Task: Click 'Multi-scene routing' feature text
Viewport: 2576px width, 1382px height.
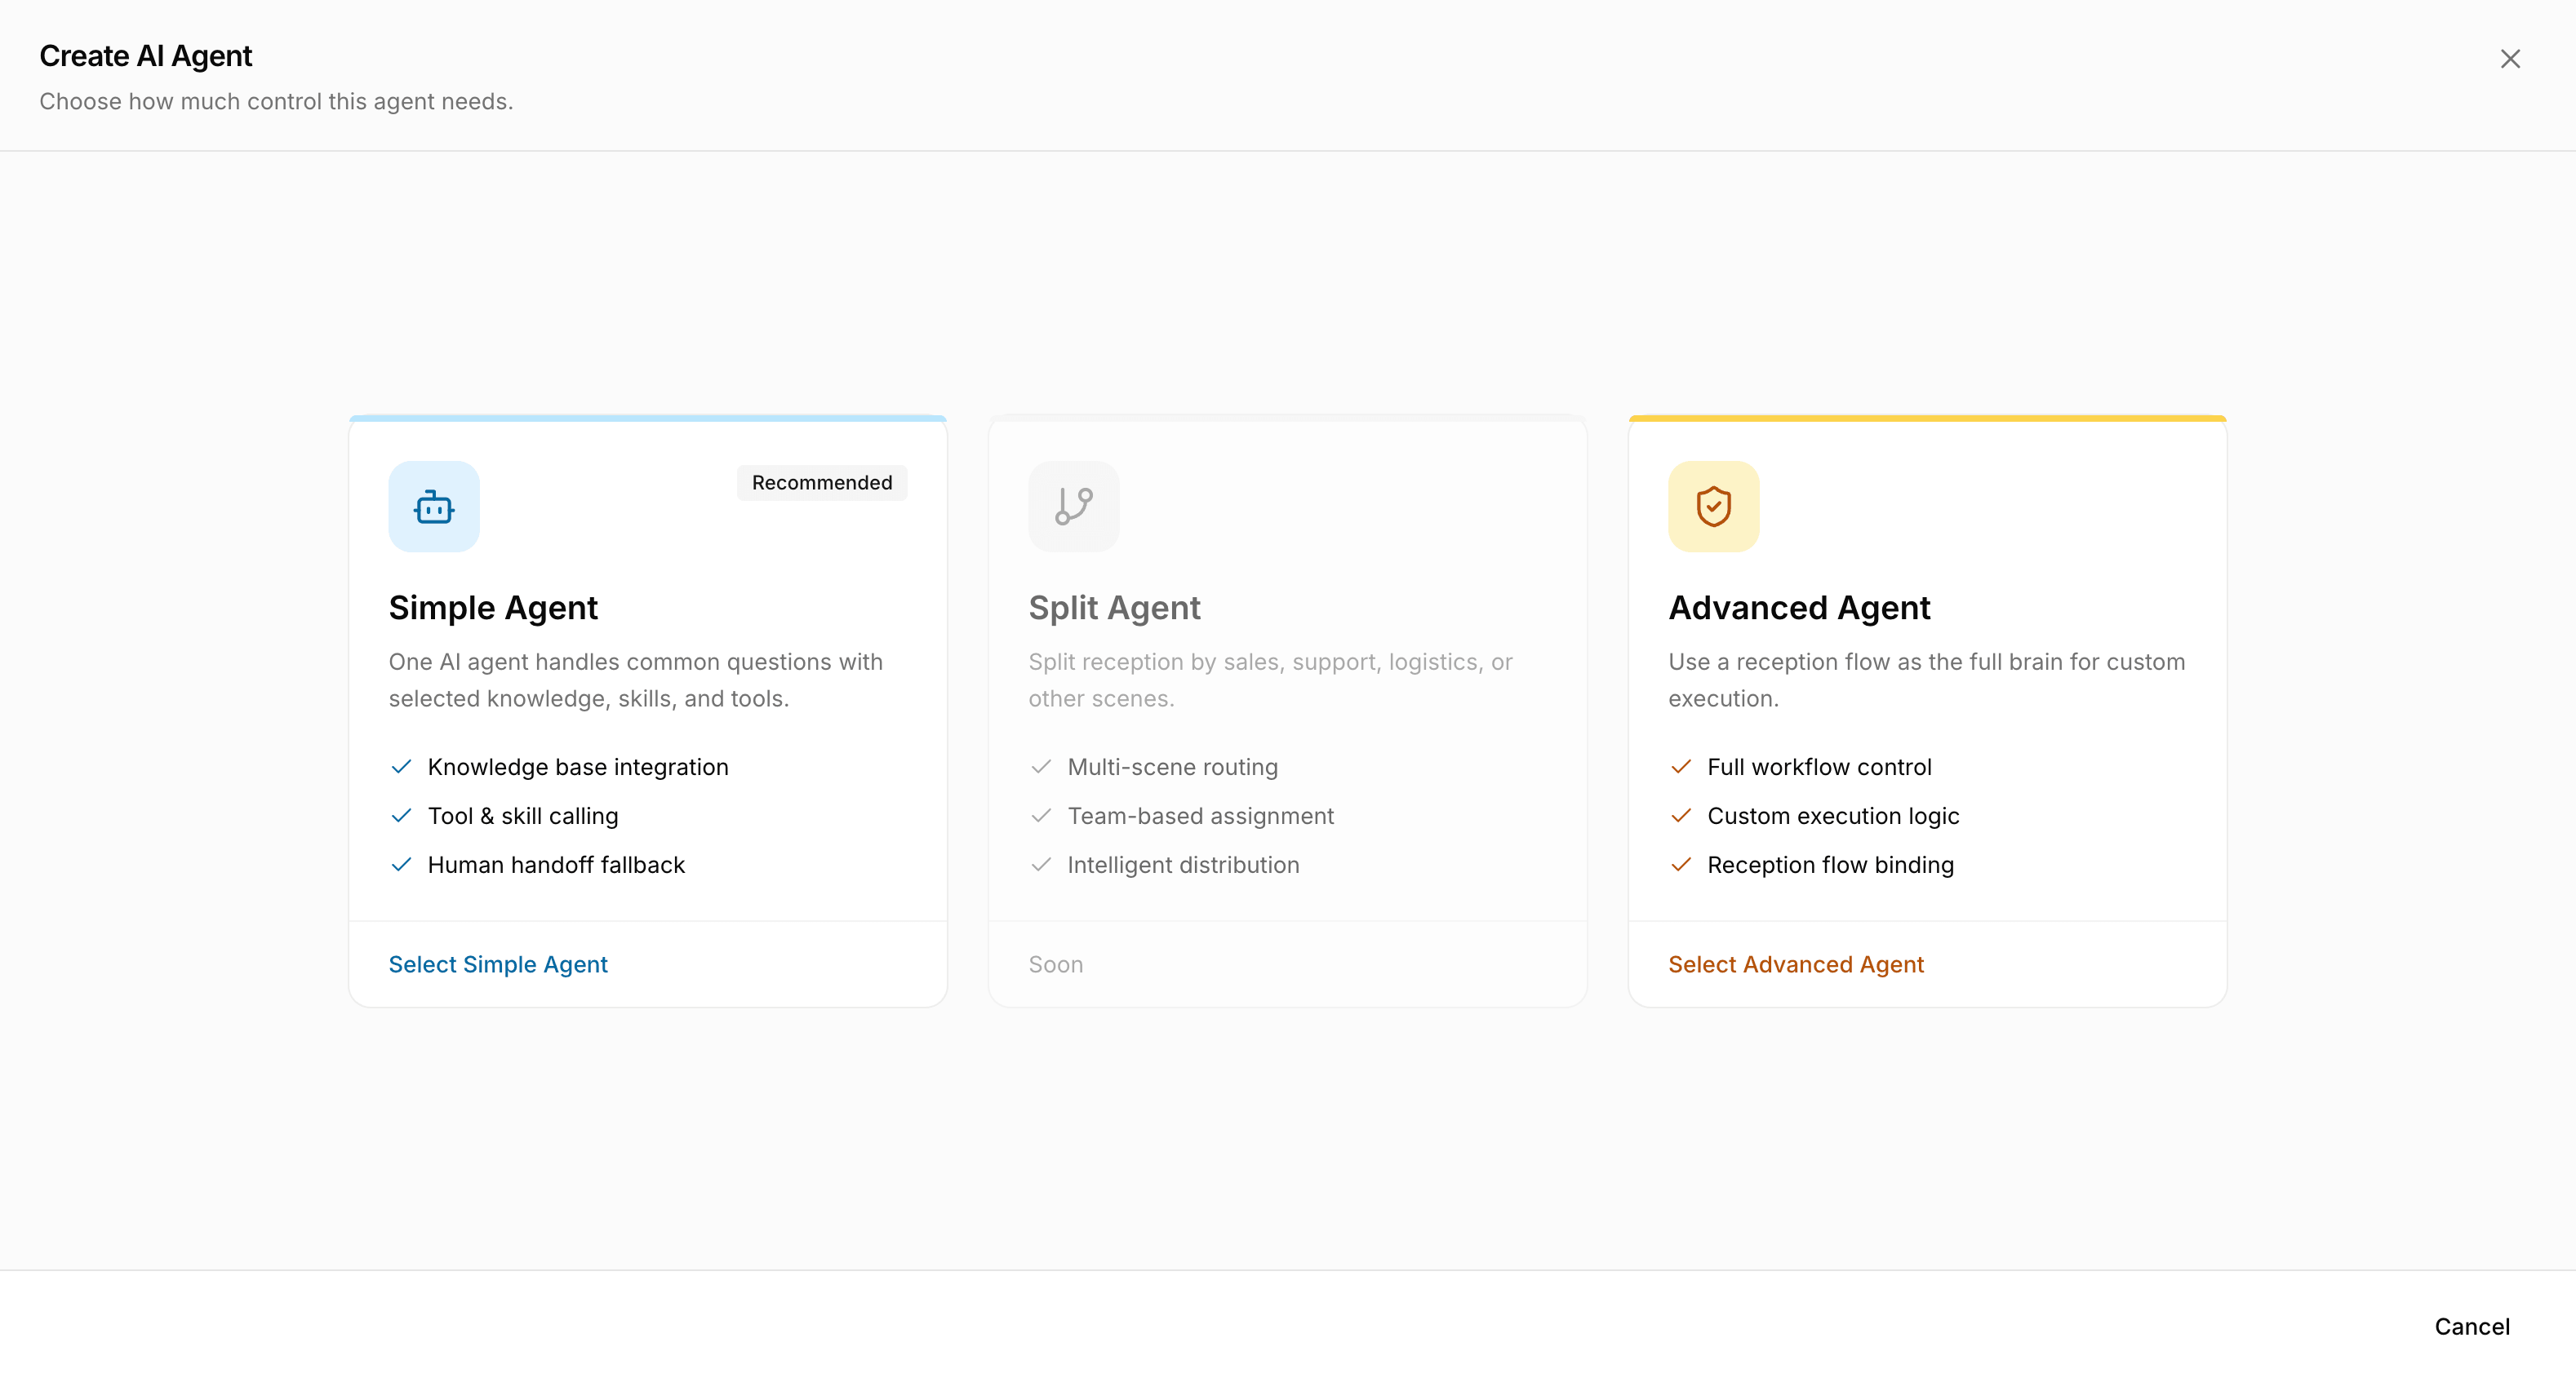Action: click(1173, 766)
